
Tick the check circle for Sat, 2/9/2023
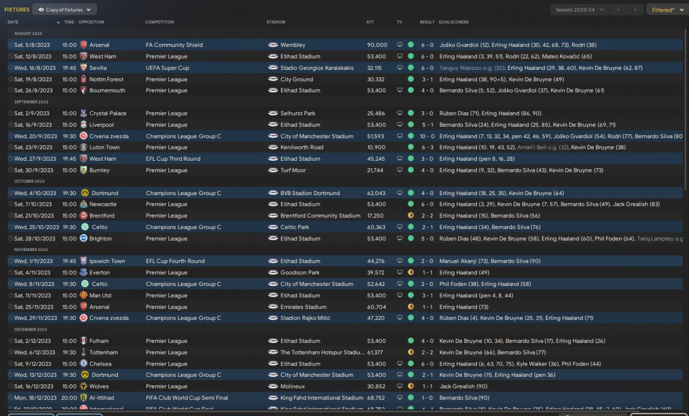click(11, 113)
